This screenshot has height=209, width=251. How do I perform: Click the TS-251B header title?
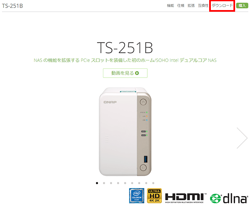pos(13,6)
